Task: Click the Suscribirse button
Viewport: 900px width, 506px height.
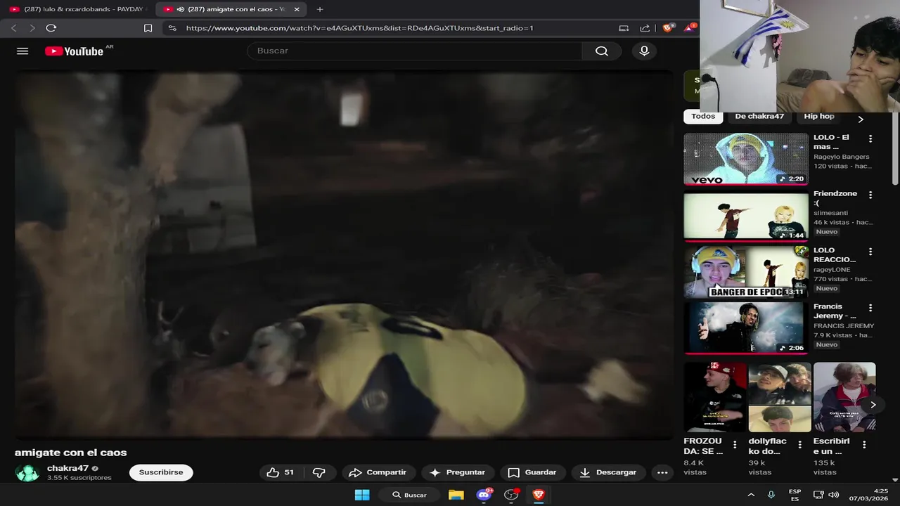Action: (161, 472)
